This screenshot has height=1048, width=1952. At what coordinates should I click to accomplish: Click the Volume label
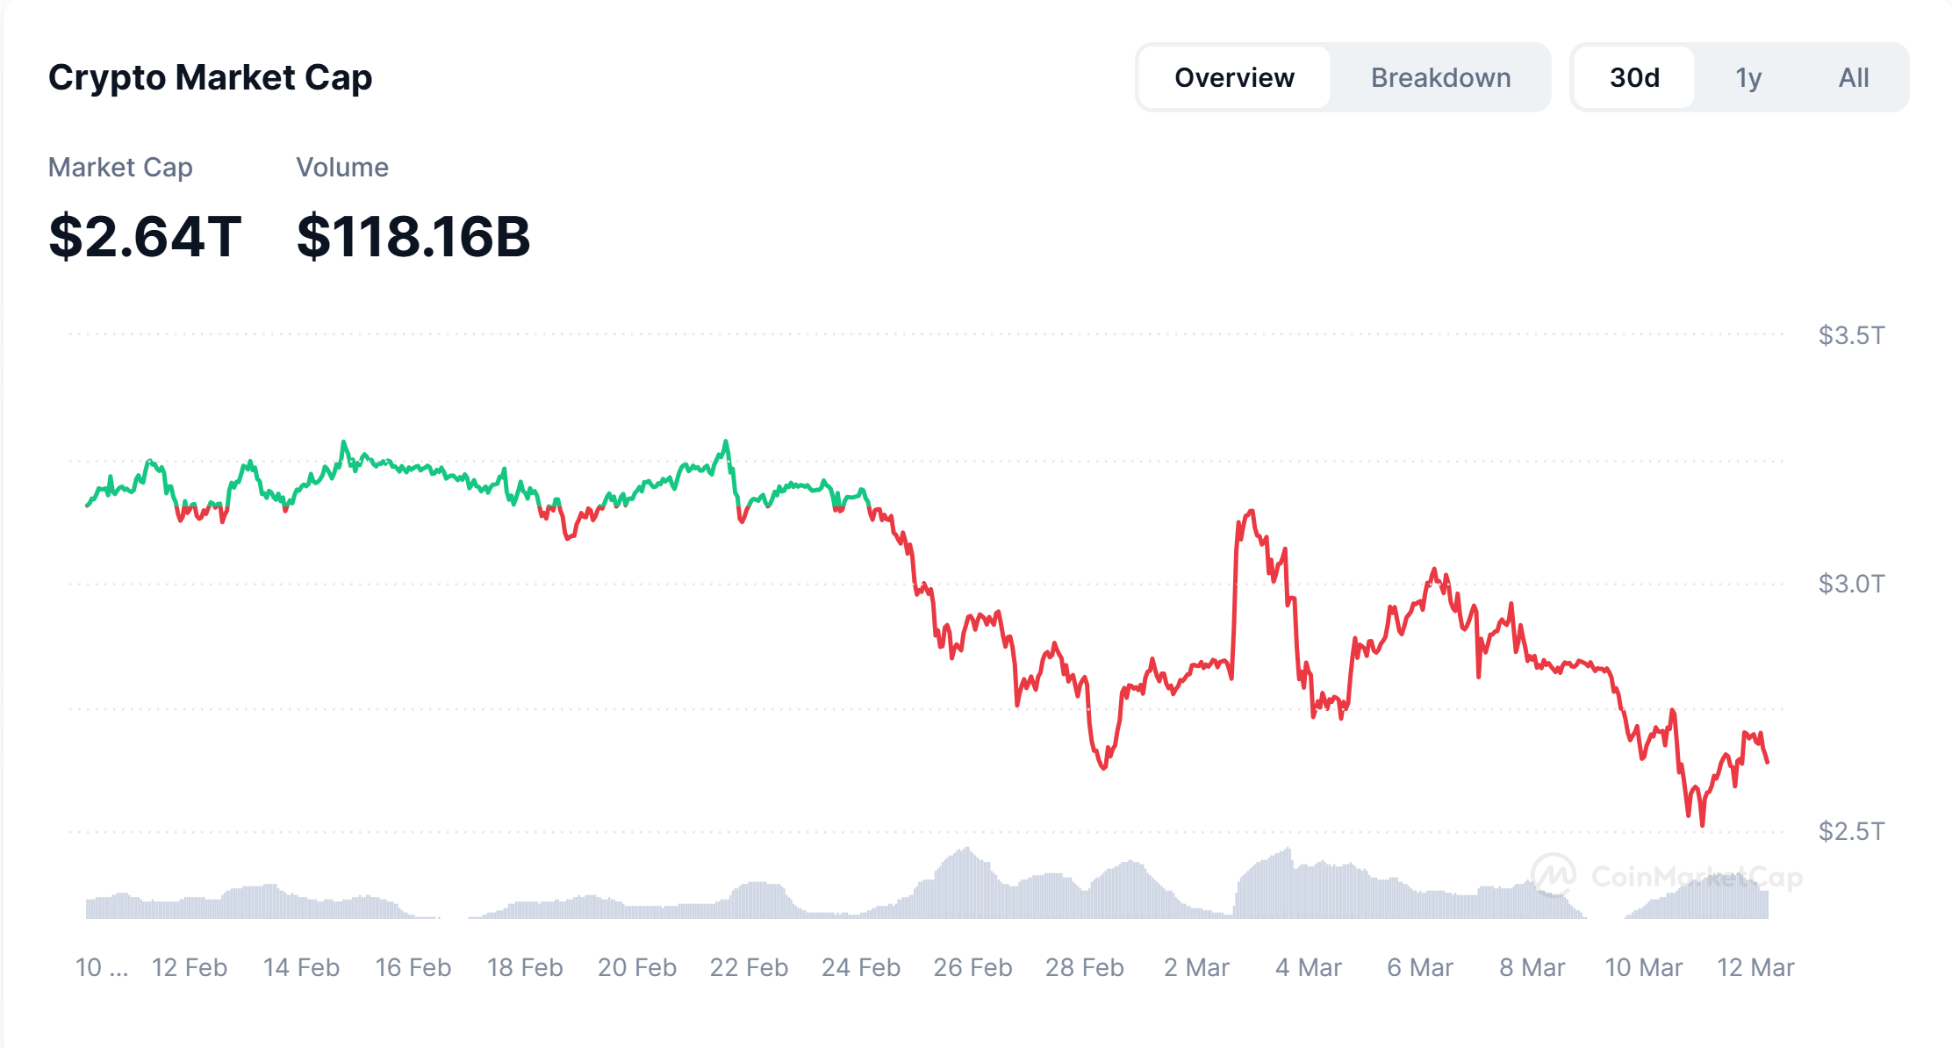(342, 167)
